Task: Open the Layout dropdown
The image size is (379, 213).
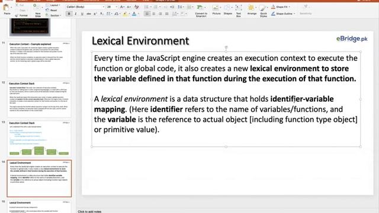Action: coord(53,5)
